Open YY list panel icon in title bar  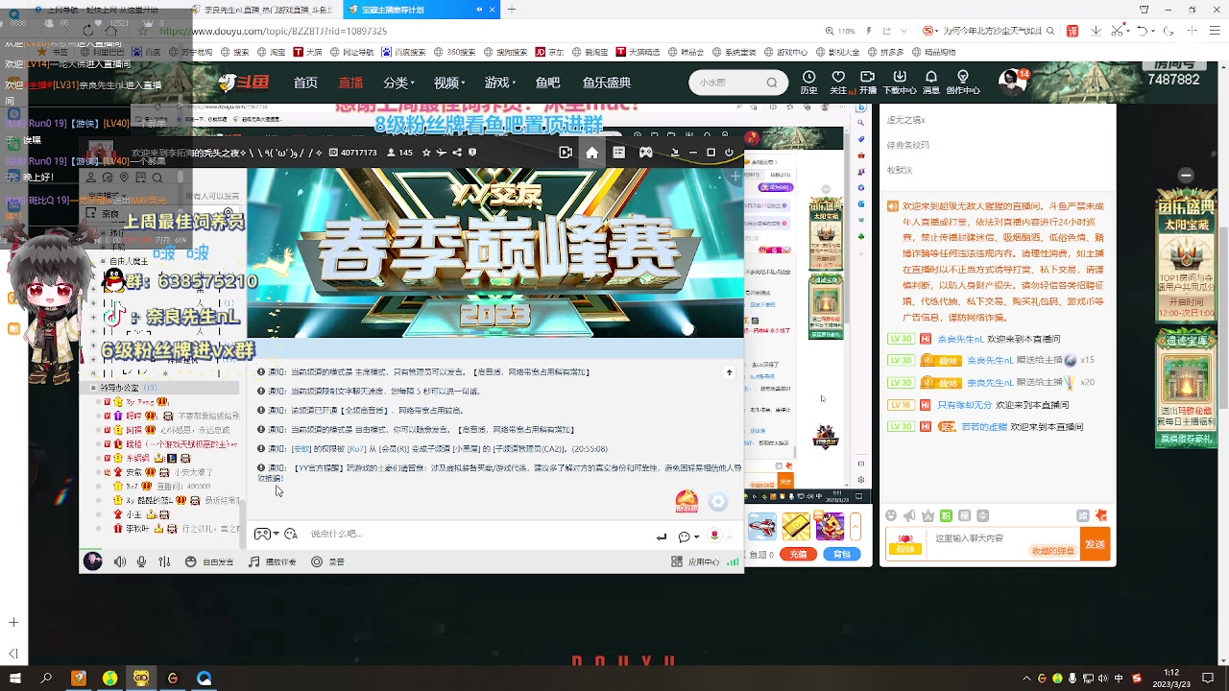click(x=618, y=153)
